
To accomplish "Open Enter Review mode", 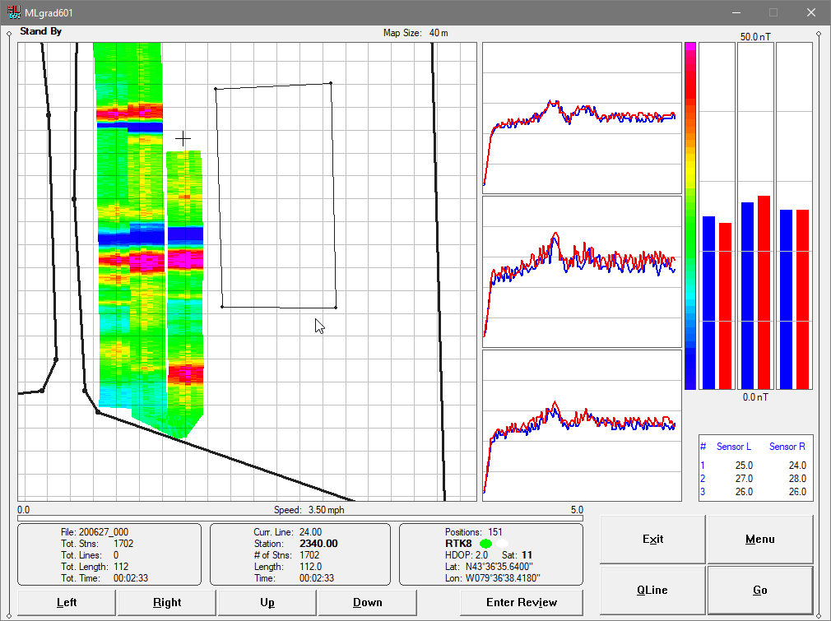I will pos(522,602).
